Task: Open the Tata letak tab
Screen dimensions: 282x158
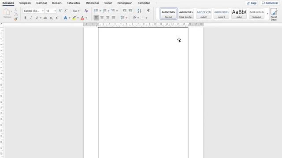Action: point(74,3)
